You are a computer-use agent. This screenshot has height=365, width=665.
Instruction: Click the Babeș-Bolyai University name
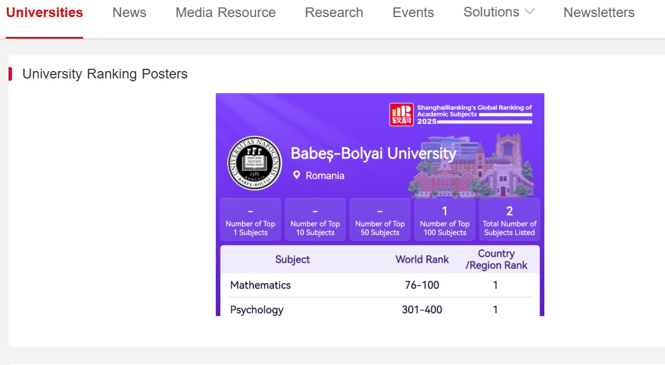373,154
